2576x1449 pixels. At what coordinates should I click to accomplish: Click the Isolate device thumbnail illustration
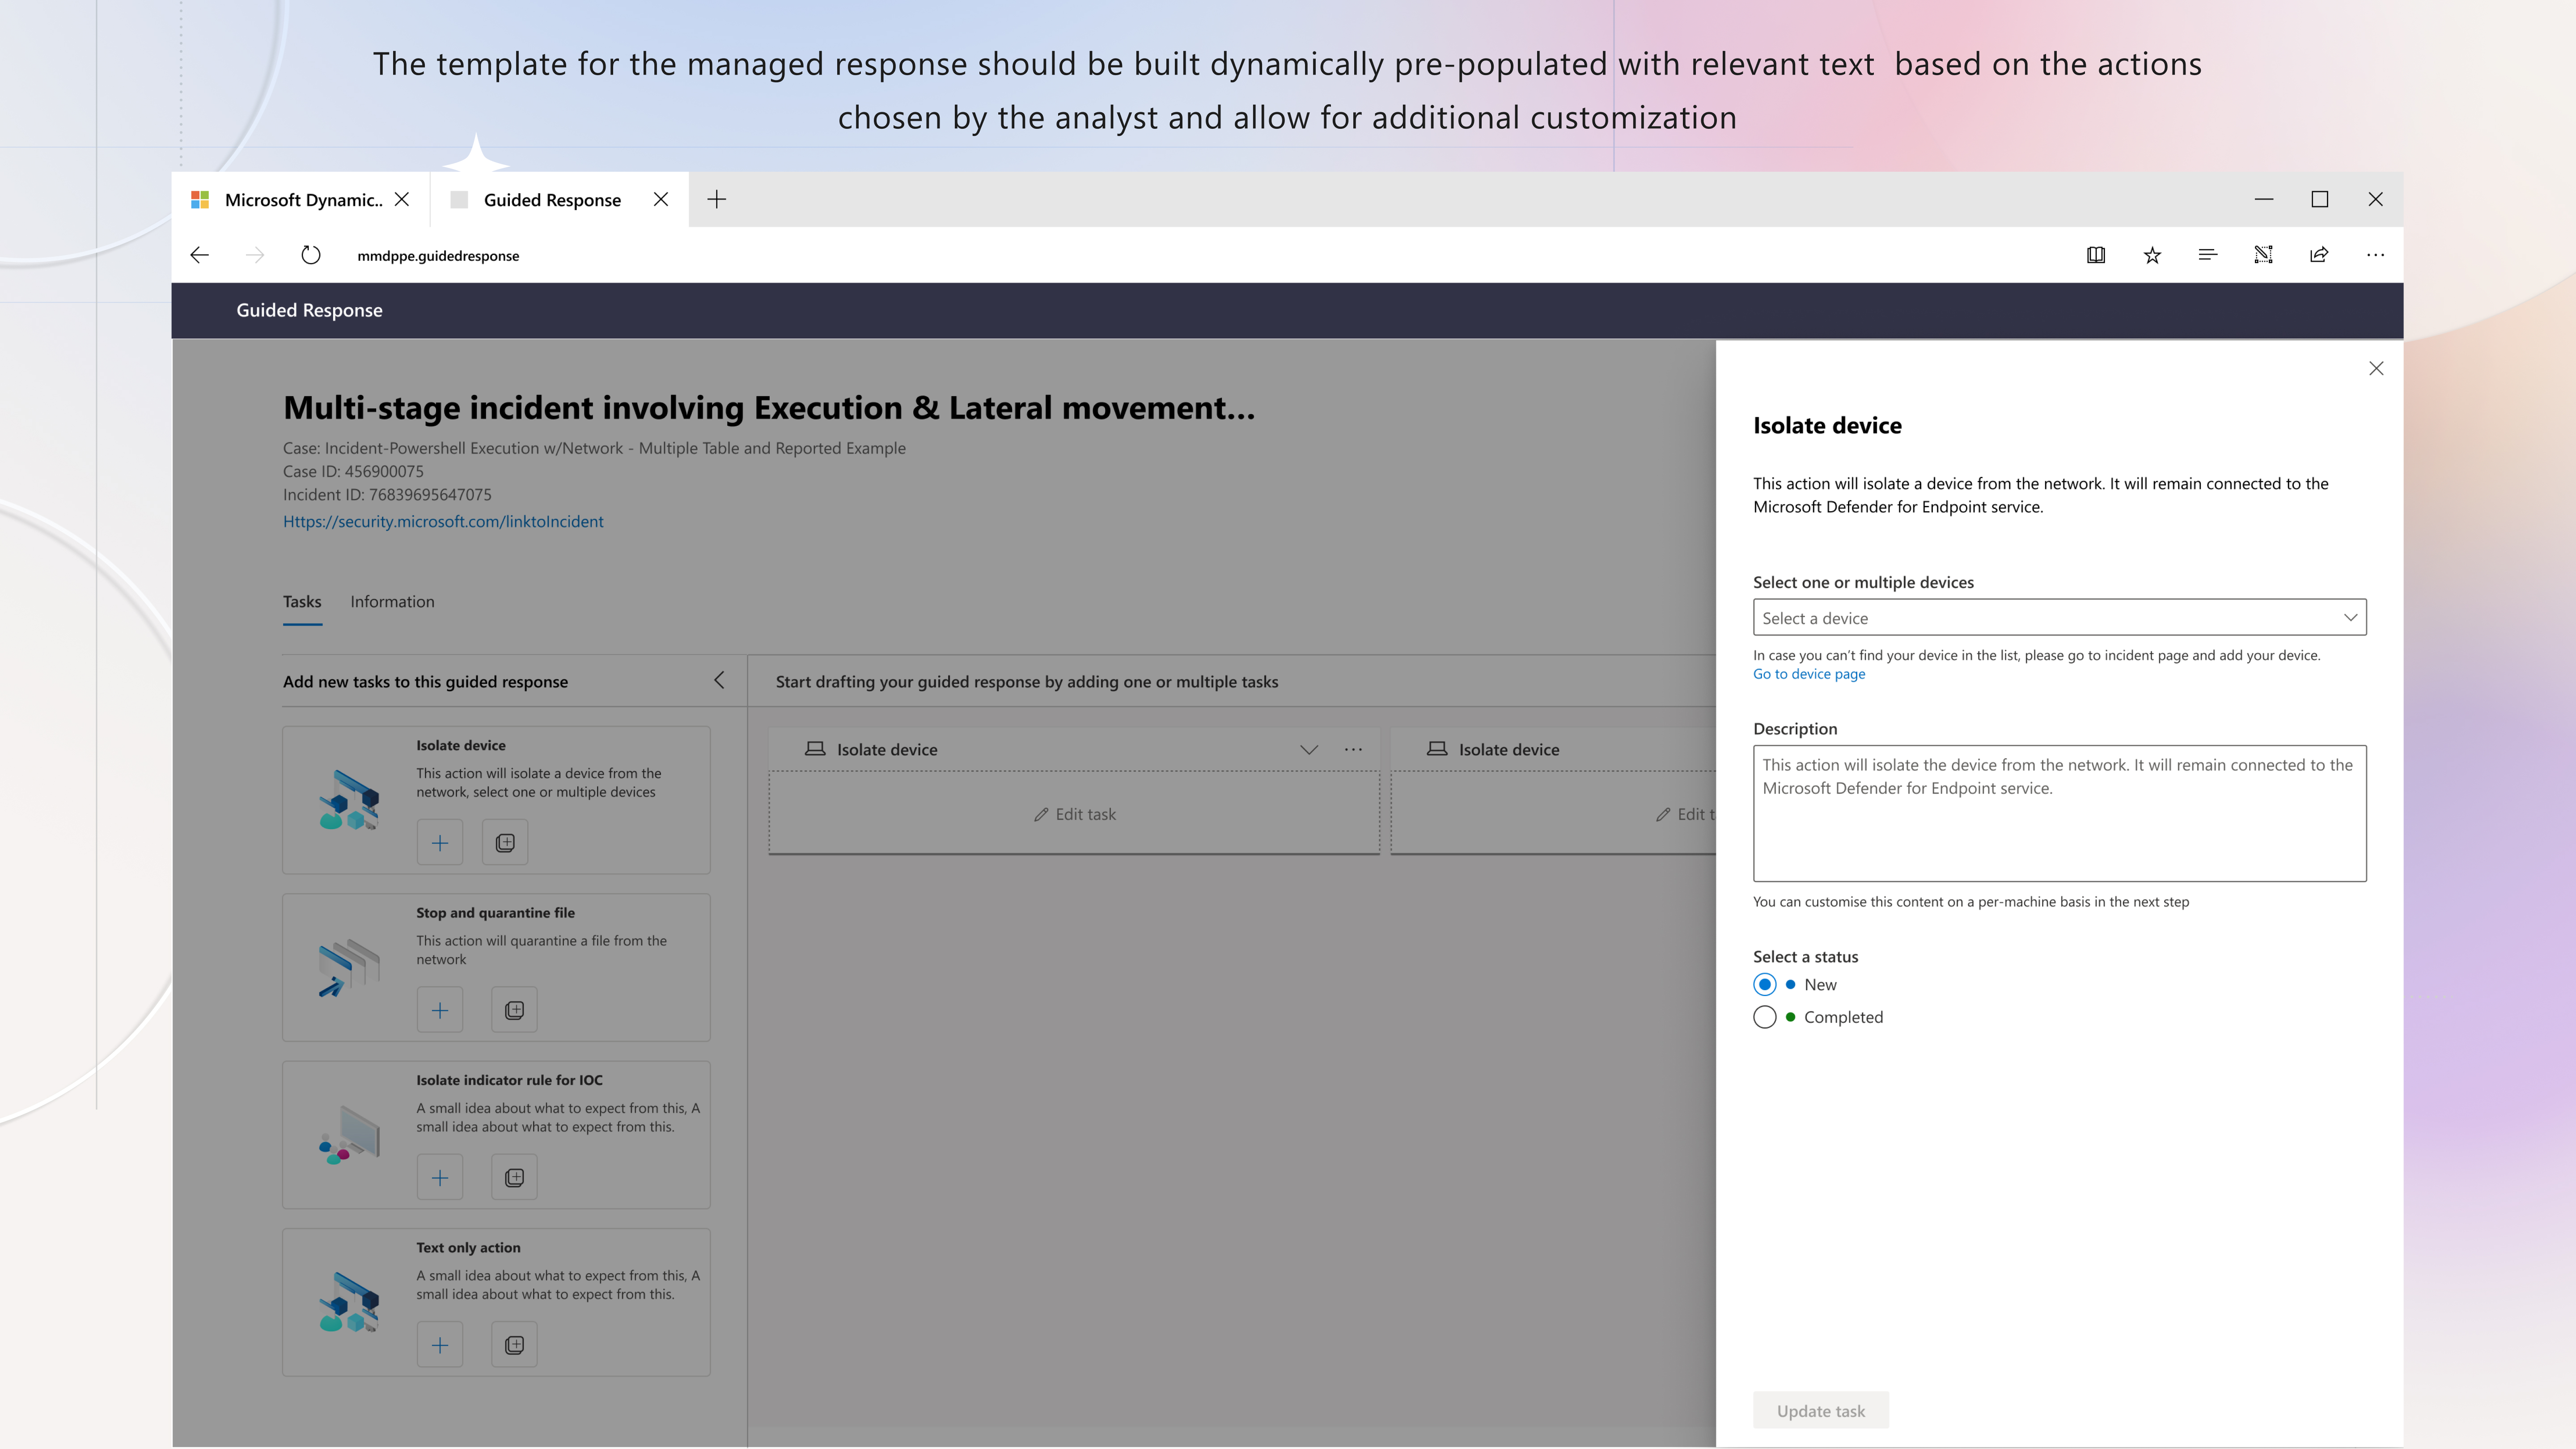click(x=349, y=800)
